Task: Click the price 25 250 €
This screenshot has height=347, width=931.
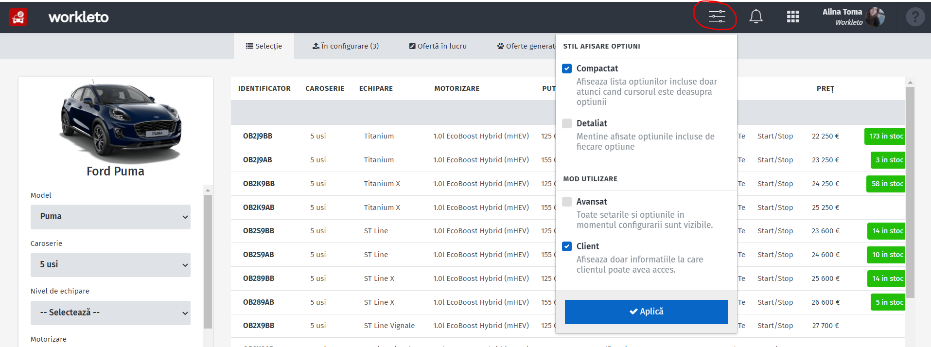Action: coord(825,208)
